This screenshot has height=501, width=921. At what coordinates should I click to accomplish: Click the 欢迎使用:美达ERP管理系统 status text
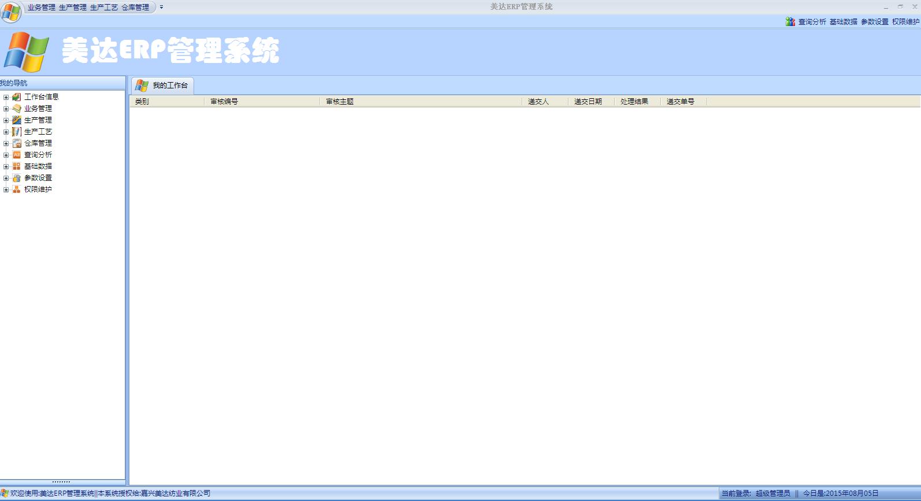click(53, 493)
